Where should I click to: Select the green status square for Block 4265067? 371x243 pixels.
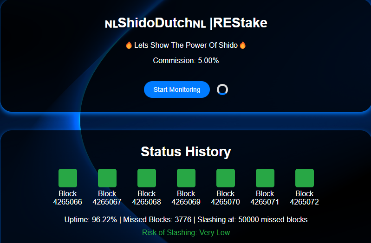tap(107, 178)
